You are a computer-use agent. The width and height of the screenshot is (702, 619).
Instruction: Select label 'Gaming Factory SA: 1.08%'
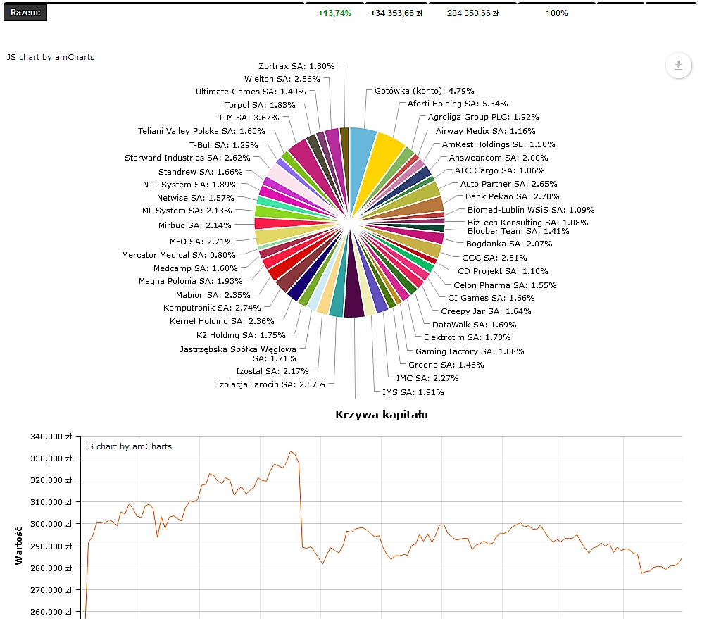pyautogui.click(x=470, y=351)
